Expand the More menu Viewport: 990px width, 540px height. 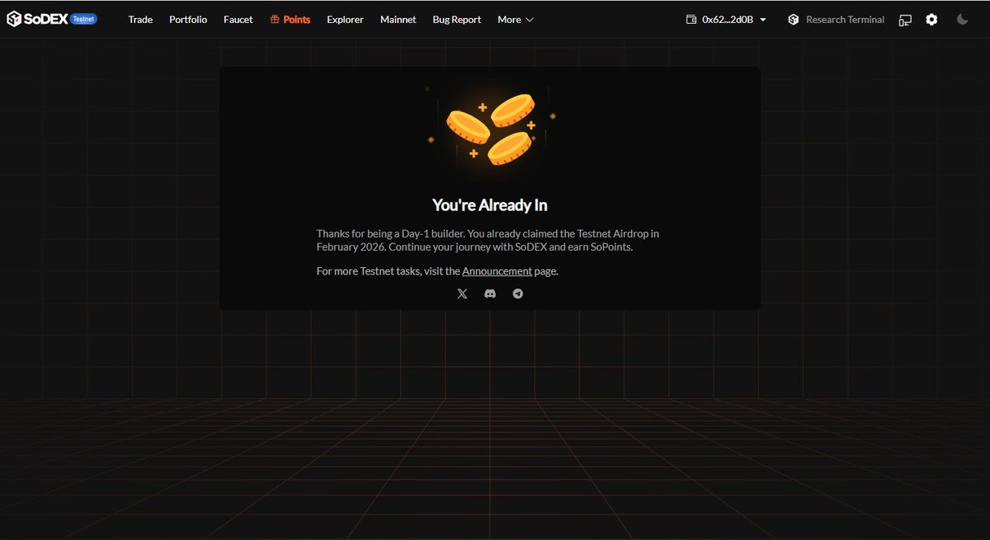pos(516,19)
